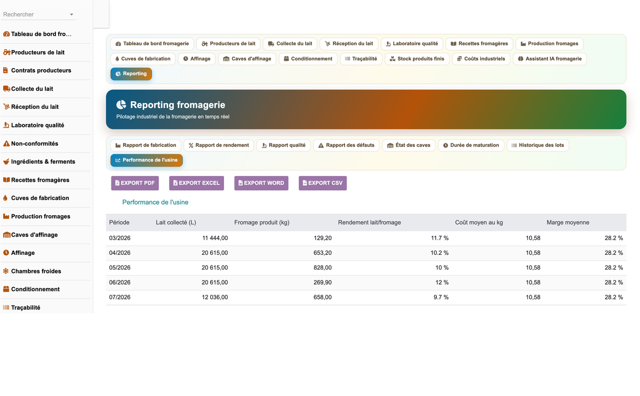This screenshot has width=640, height=396.
Task: Click the 9.7 % yield value
Action: (441, 297)
